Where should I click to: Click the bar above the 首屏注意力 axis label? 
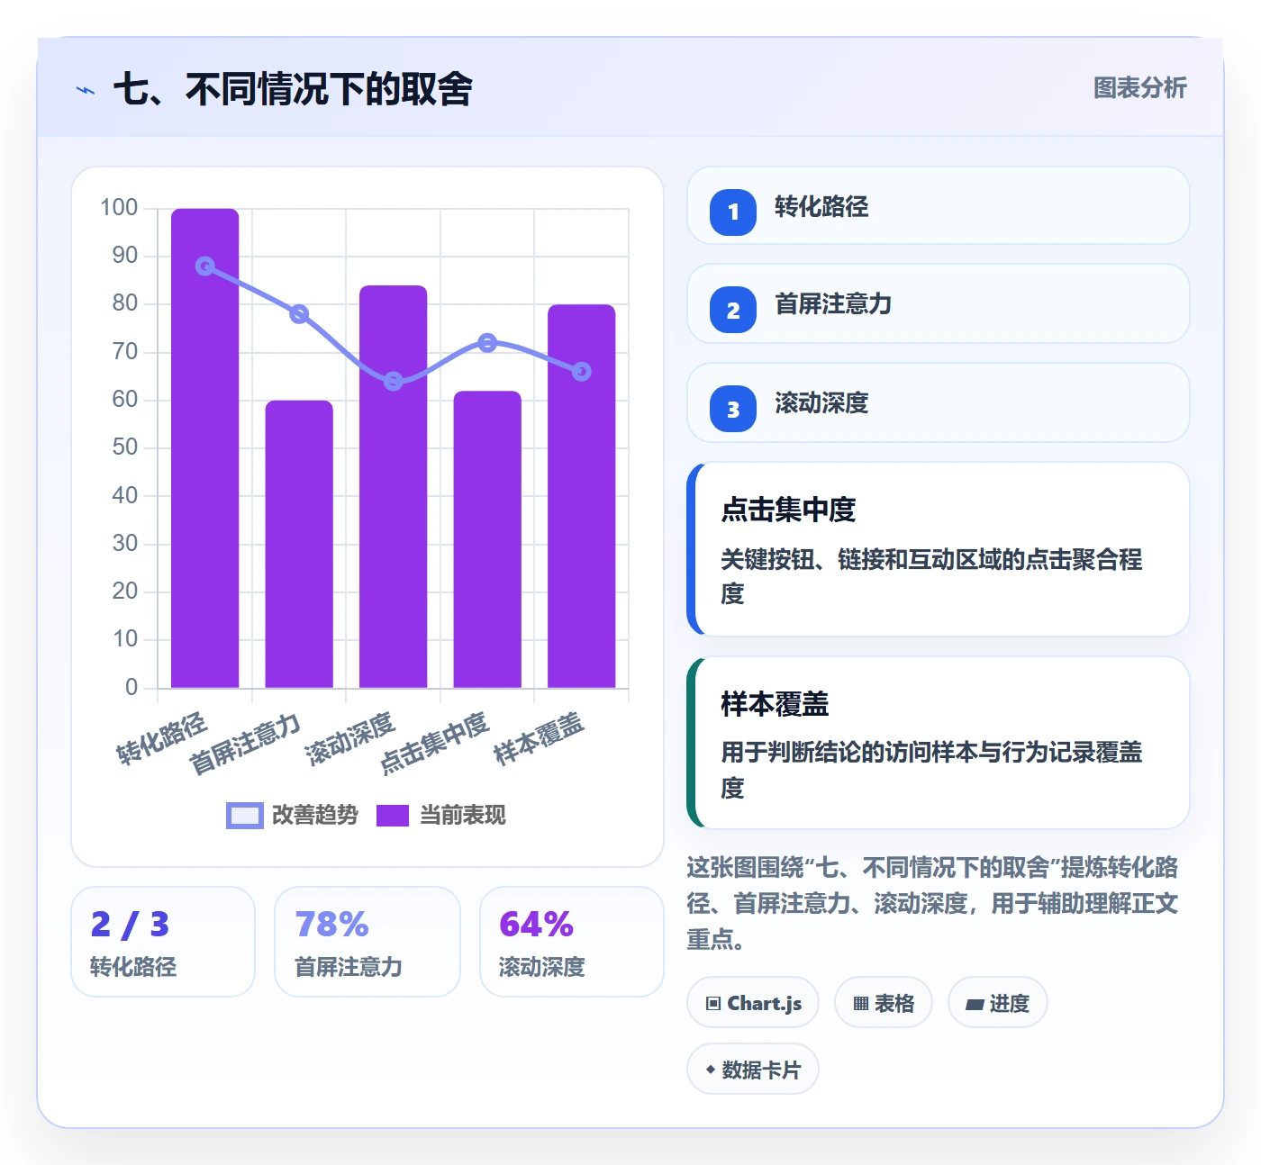pos(299,544)
